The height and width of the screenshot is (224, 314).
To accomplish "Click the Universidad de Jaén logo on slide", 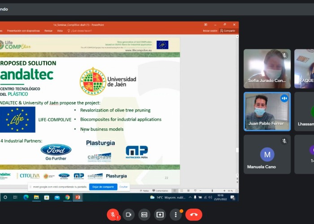I will (x=108, y=81).
